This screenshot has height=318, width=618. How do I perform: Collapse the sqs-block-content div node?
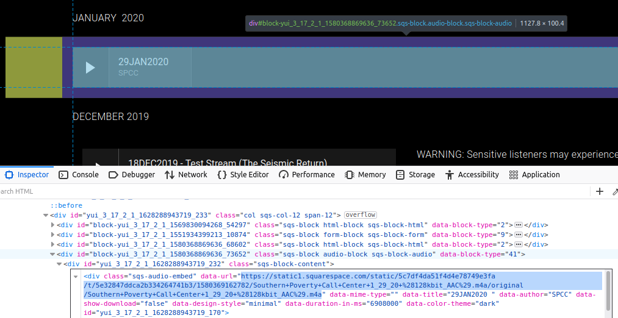click(x=60, y=264)
